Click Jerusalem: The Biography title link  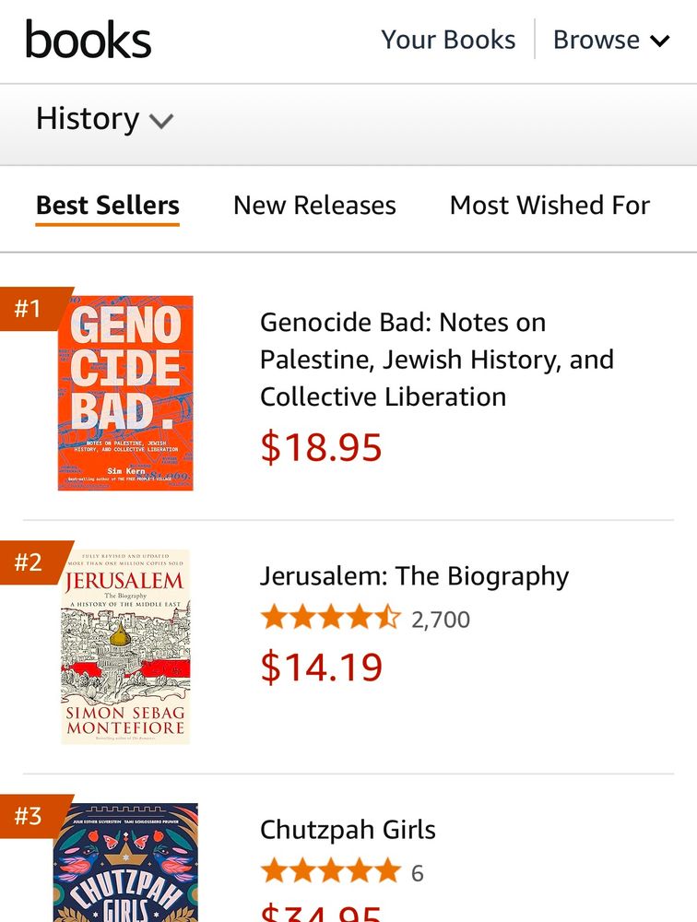point(414,576)
